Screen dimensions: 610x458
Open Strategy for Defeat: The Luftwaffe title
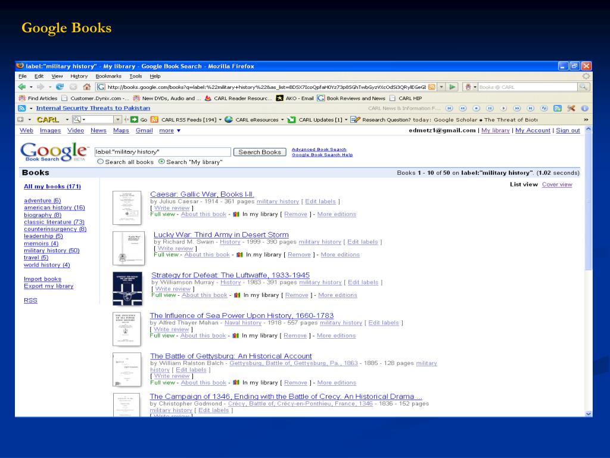click(x=231, y=275)
